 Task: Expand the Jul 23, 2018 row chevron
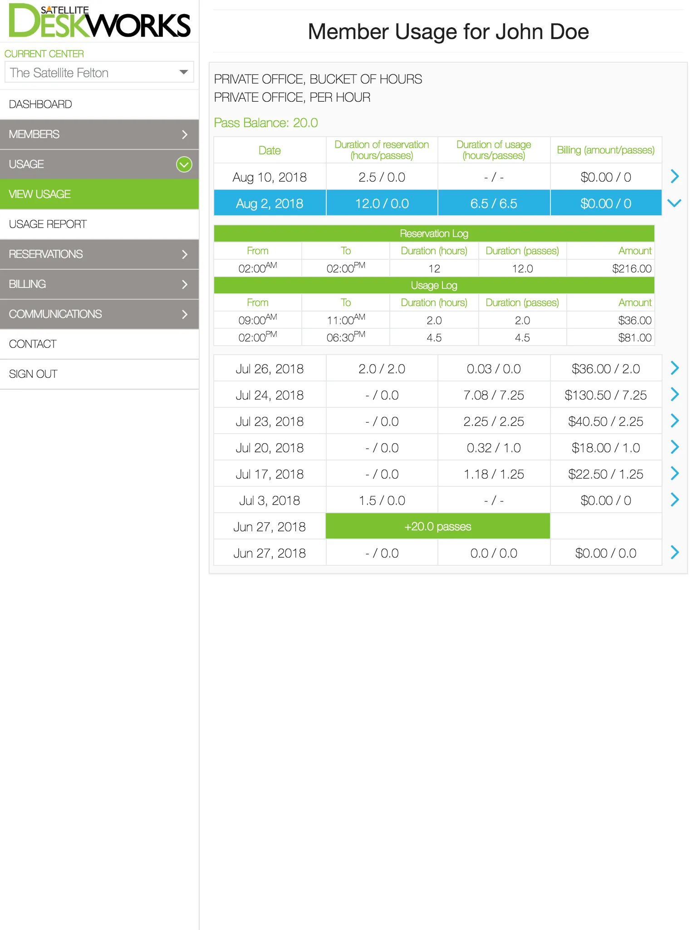[675, 420]
